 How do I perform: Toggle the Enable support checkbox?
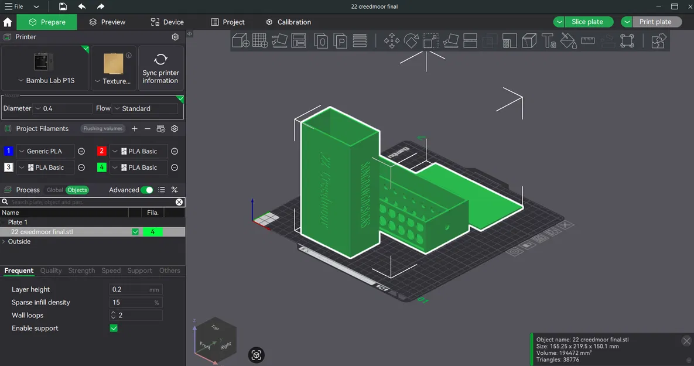click(x=113, y=328)
